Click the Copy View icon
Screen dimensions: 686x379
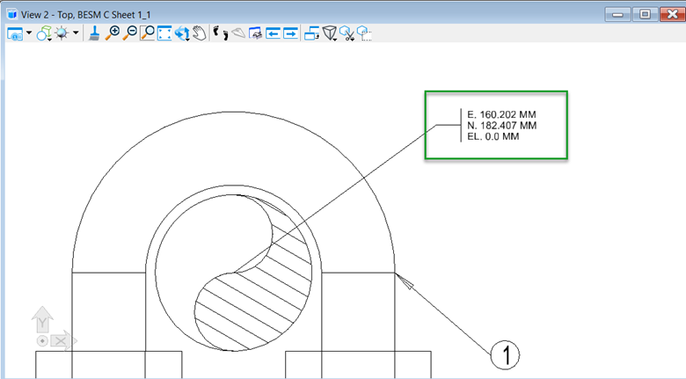pos(311,33)
